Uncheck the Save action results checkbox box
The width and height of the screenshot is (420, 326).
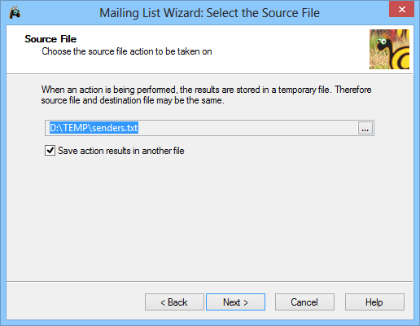[50, 151]
